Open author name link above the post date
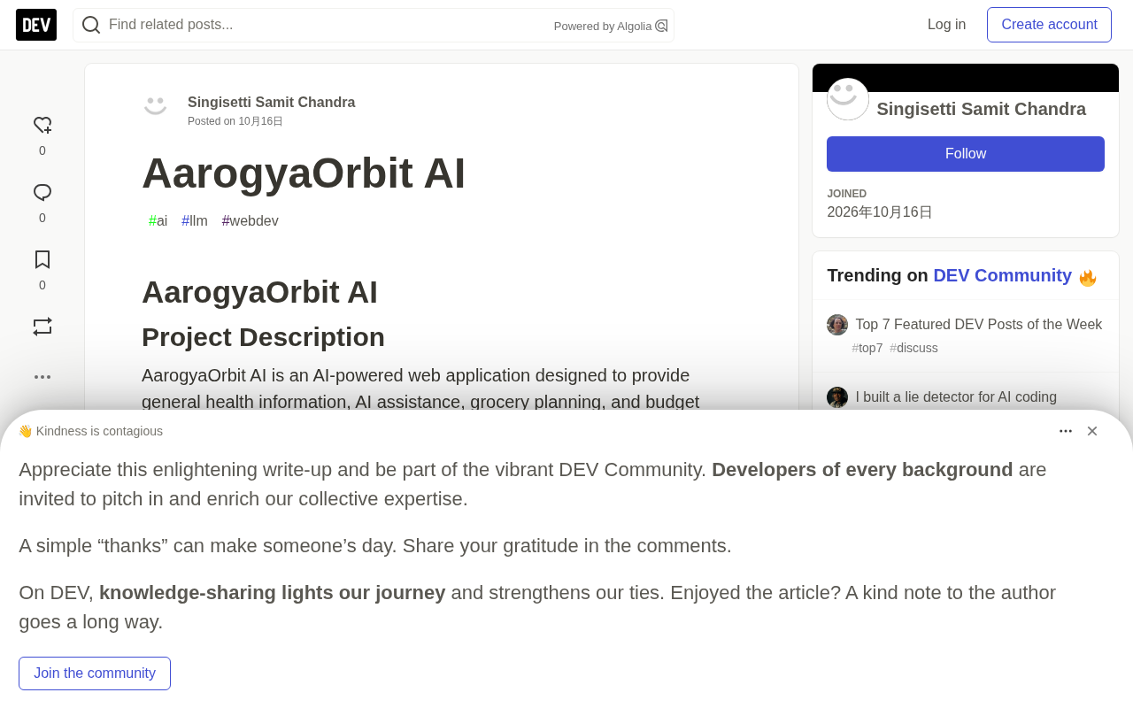The height and width of the screenshot is (708, 1133). [x=271, y=103]
